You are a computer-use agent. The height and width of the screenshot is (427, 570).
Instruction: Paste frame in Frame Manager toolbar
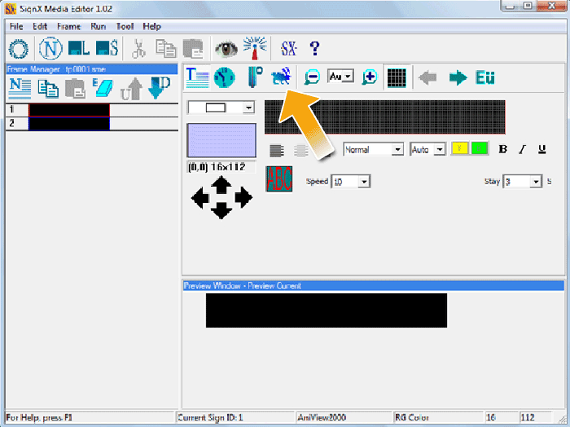[x=75, y=88]
